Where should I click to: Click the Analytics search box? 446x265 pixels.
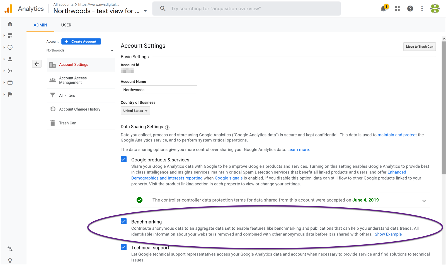pyautogui.click(x=246, y=9)
